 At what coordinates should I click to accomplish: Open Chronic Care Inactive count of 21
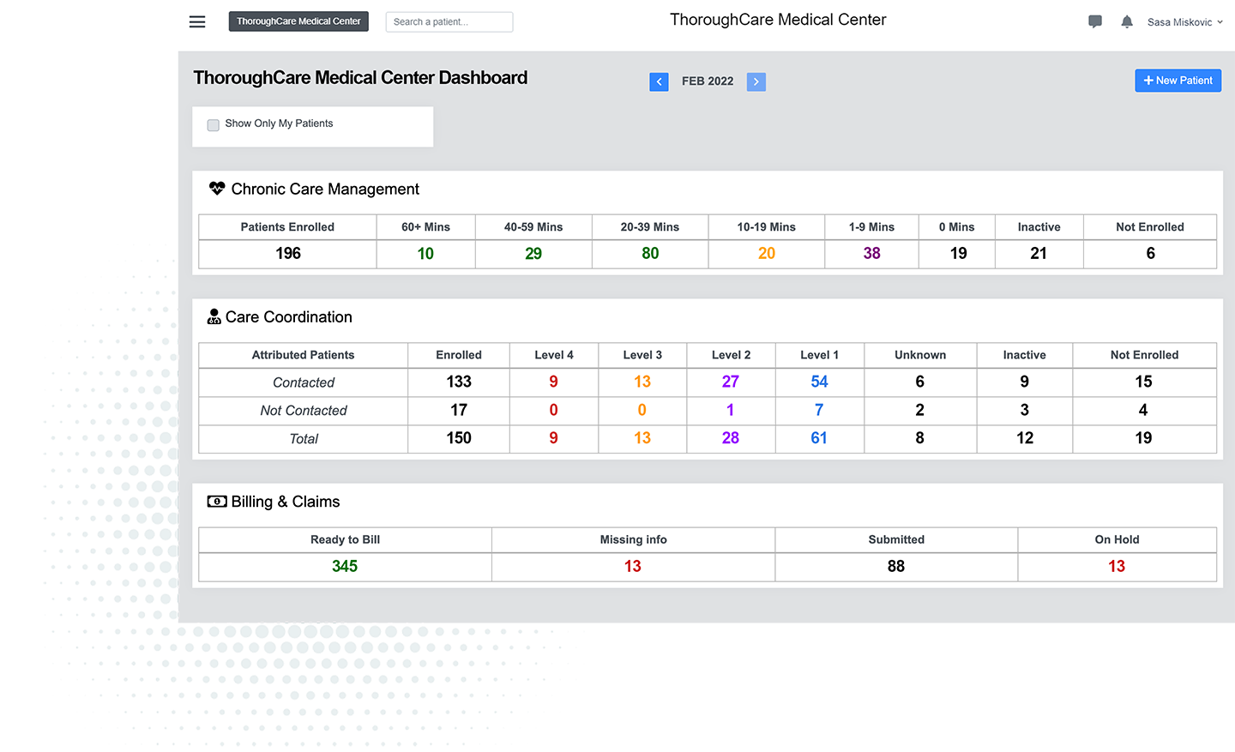tap(1039, 254)
